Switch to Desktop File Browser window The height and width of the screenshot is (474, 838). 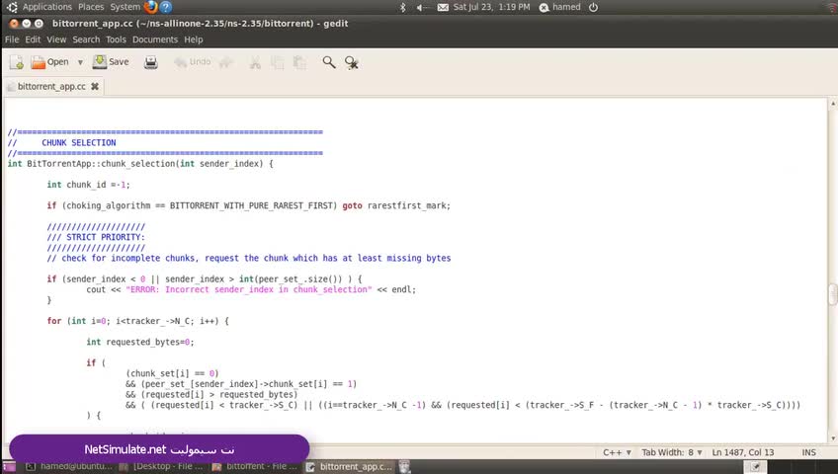(x=162, y=466)
